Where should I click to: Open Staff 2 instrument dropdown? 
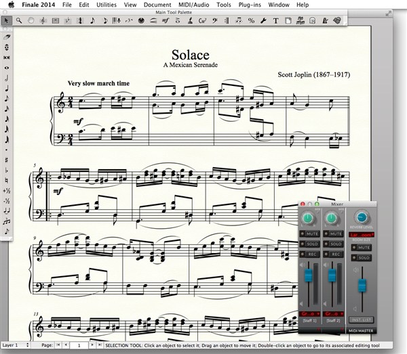(x=334, y=314)
